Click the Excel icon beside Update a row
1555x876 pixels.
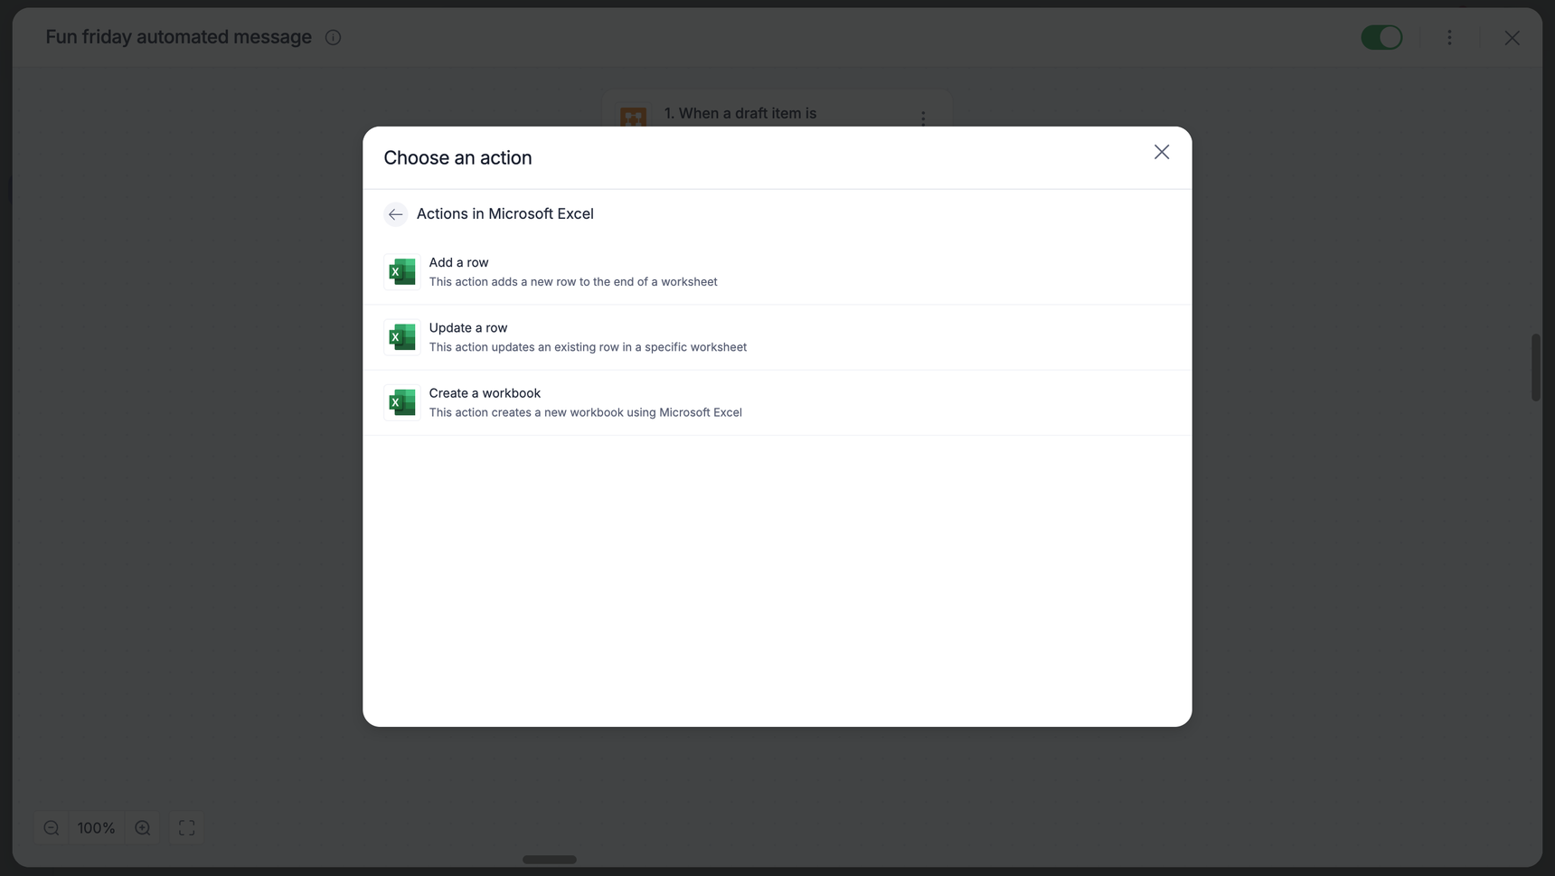401,337
